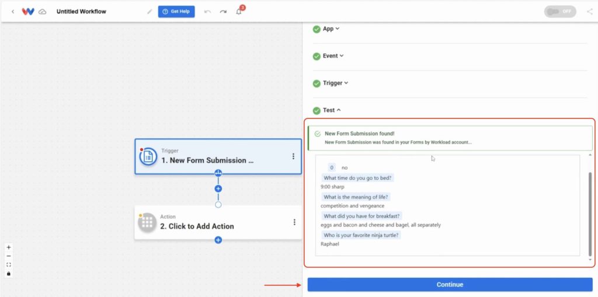Click the connector circle above action node
Screen dimensions: 598x297
218,205
